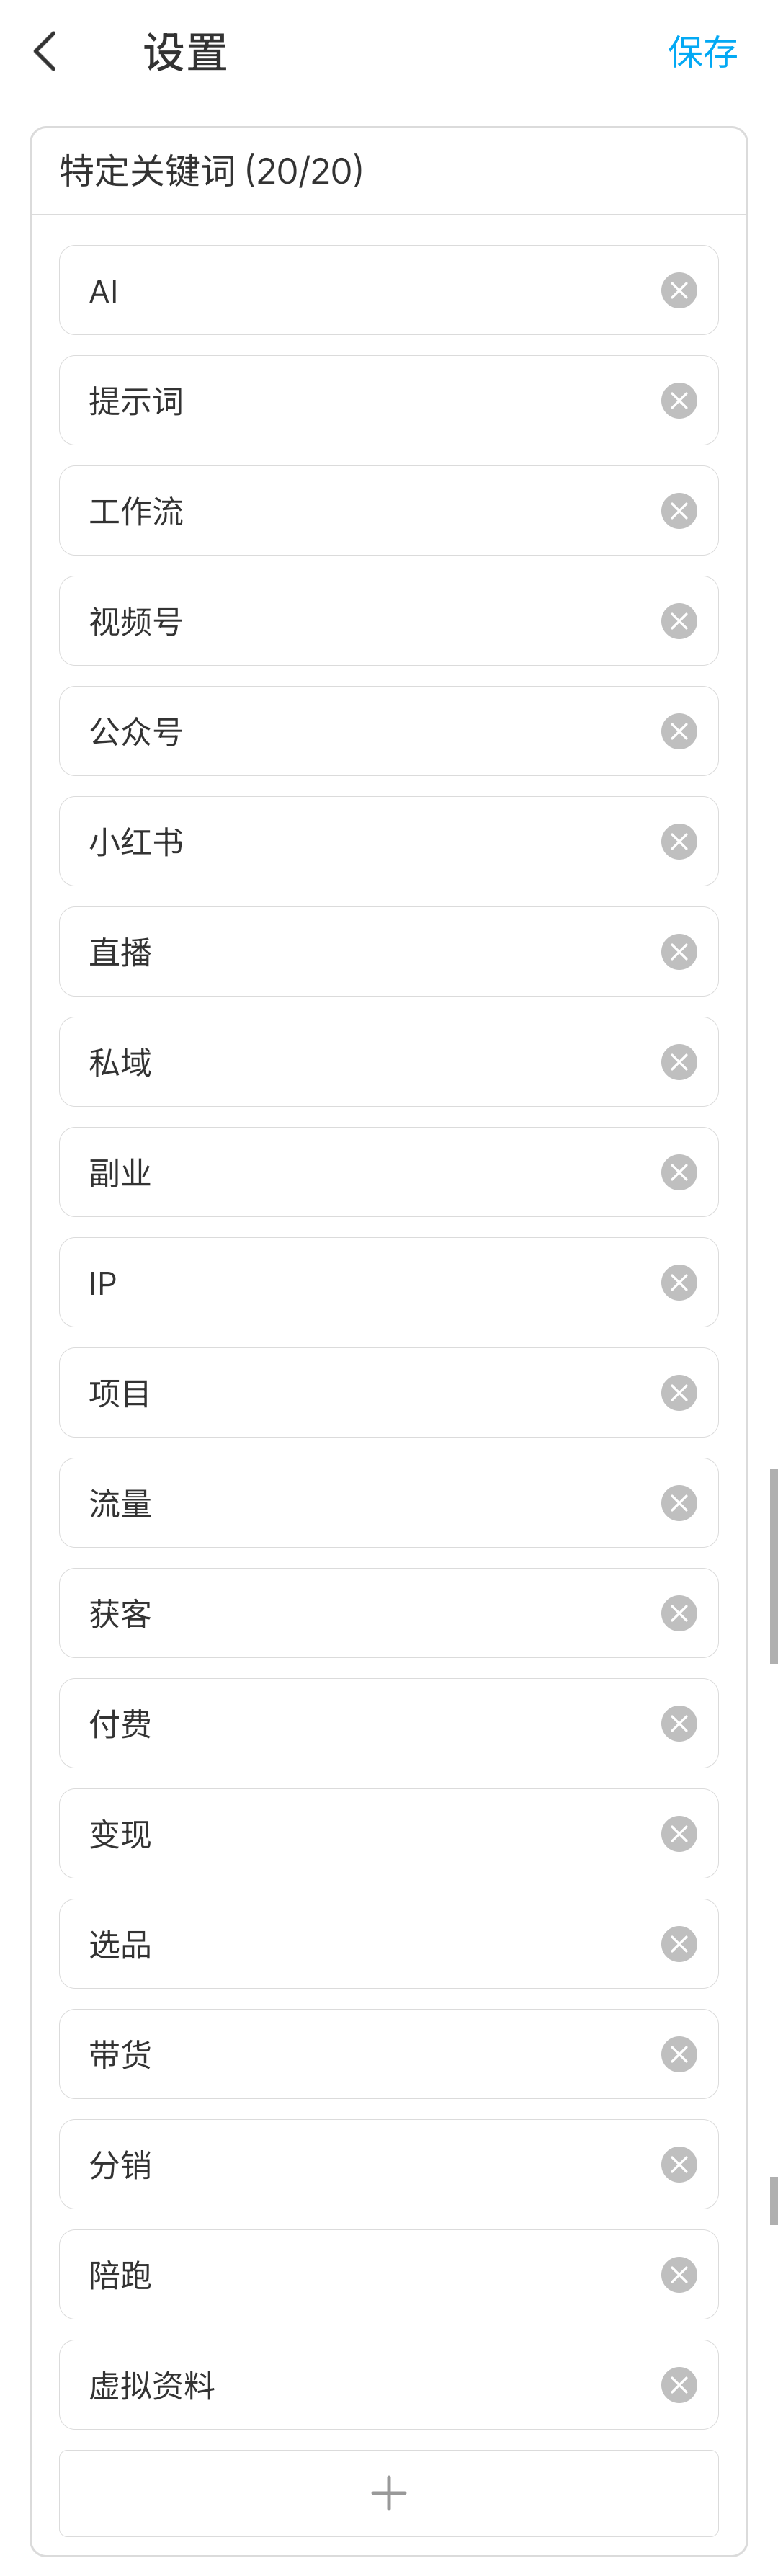Image resolution: width=778 pixels, height=2576 pixels.
Task: Add a new keyword with the plus button
Action: [389, 2493]
